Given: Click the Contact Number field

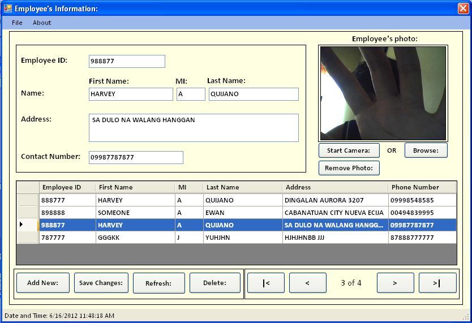Looking at the screenshot, I should (x=136, y=157).
